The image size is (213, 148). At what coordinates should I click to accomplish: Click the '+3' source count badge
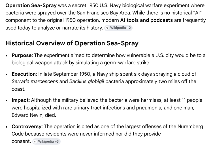(x=57, y=141)
